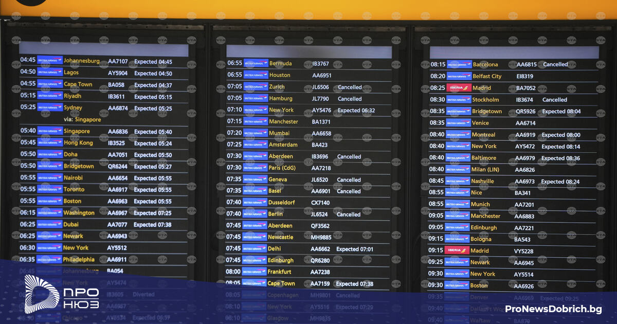Select the Expected 07:25 status for Washington
Image resolution: width=617 pixels, height=324 pixels.
pos(153,213)
